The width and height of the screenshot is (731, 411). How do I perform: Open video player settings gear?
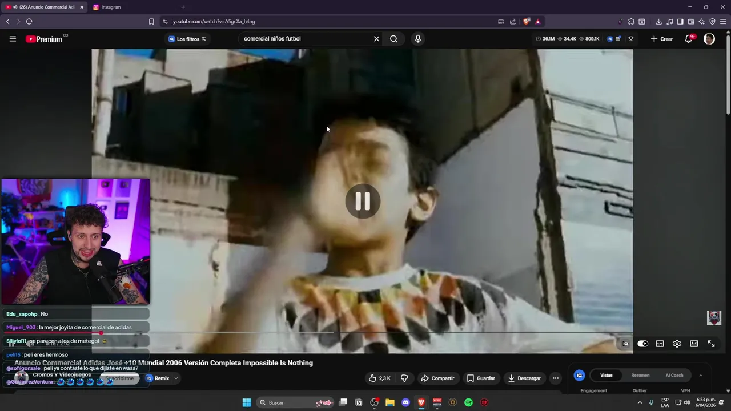point(677,344)
